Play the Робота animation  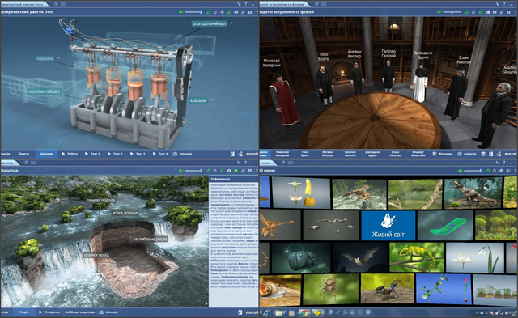pyautogui.click(x=70, y=154)
